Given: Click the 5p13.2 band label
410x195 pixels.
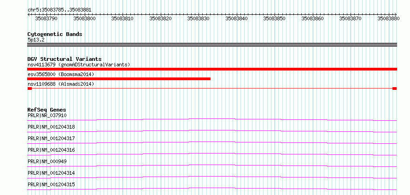Looking at the screenshot, I should (x=36, y=40).
